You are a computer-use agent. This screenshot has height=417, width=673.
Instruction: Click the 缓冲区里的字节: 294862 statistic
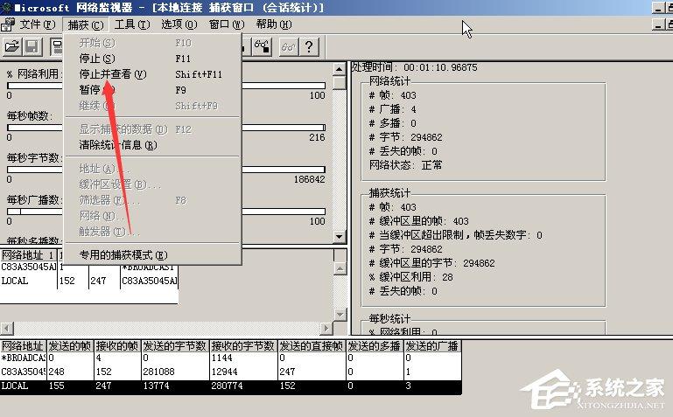[431, 263]
